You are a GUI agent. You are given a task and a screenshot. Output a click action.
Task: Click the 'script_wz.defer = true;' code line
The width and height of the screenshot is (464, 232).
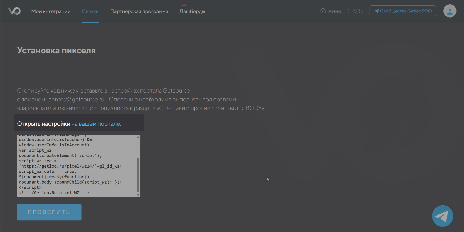[48, 171]
